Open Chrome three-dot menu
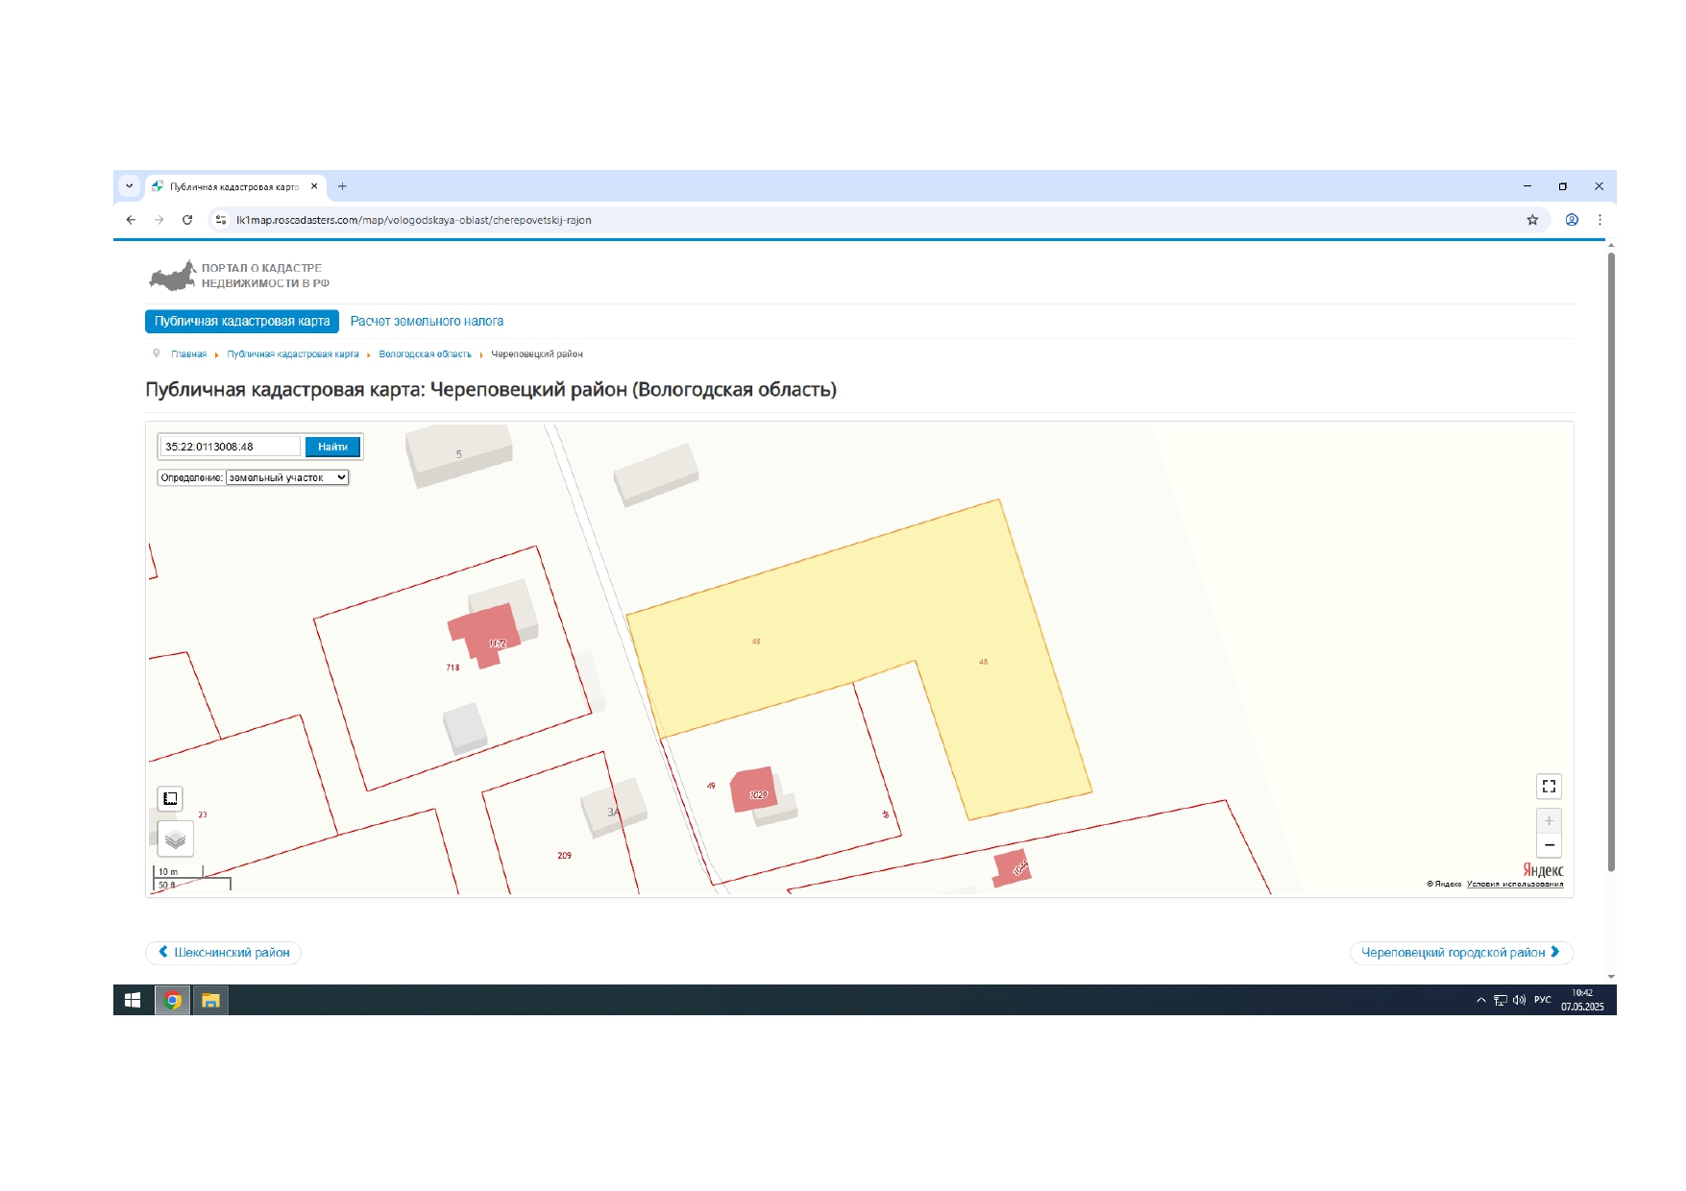Viewport: 1686px width, 1191px height. point(1600,220)
